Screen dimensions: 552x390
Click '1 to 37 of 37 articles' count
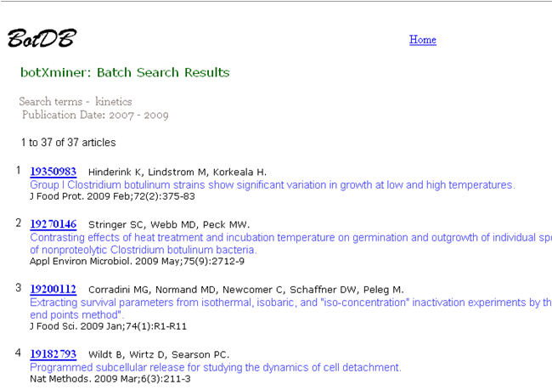click(x=68, y=143)
